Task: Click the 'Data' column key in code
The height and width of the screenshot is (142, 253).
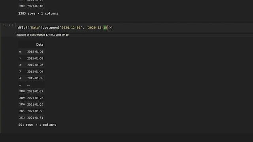Action: point(35,28)
